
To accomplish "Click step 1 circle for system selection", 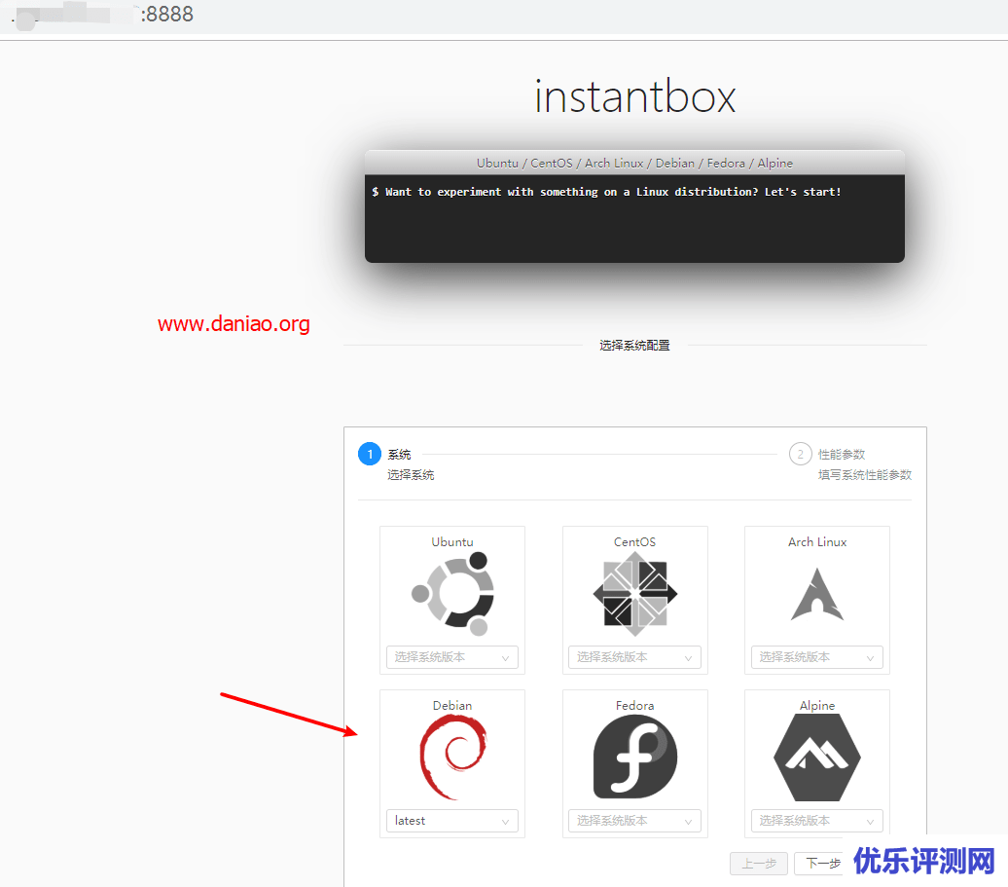I will pyautogui.click(x=370, y=454).
